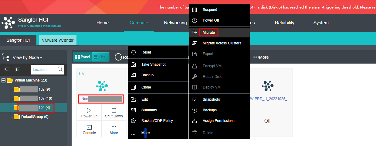
Task: Click the Backup icon in left menu
Action: pos(133,75)
